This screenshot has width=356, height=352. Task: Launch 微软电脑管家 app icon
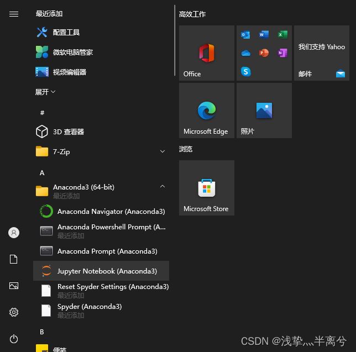click(x=42, y=52)
